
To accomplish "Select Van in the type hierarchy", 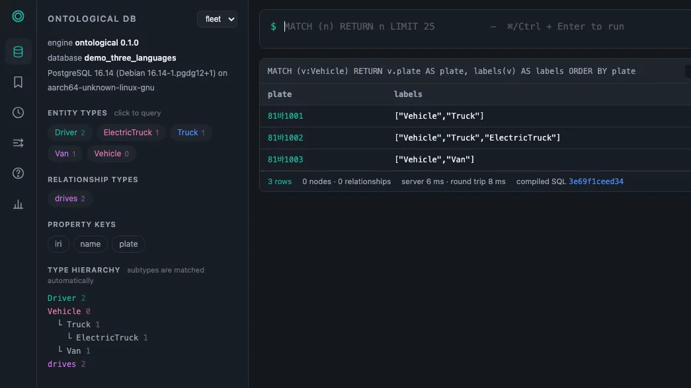I will (73, 350).
